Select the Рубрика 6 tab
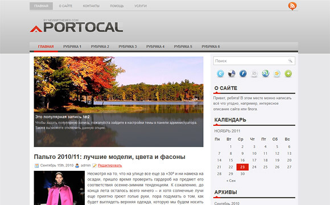 point(211,47)
